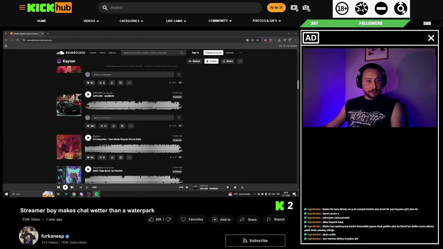
Task: Click the search magnifier icon in top bar
Action: 105,8
